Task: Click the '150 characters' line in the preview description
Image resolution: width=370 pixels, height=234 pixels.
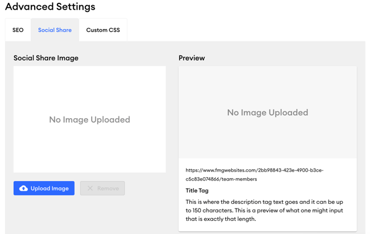Action: tap(264, 210)
